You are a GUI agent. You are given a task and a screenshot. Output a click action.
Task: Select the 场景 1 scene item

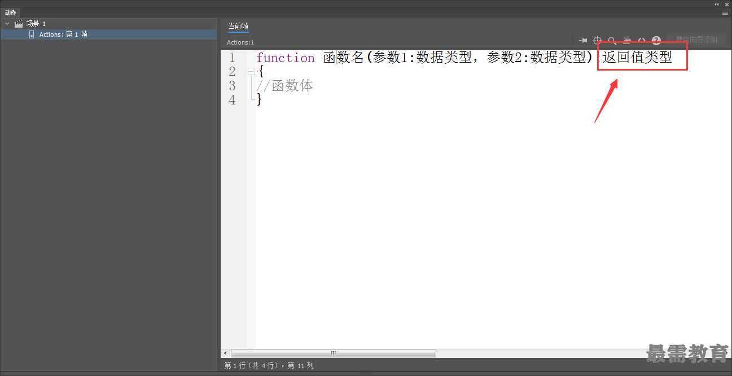coord(36,24)
